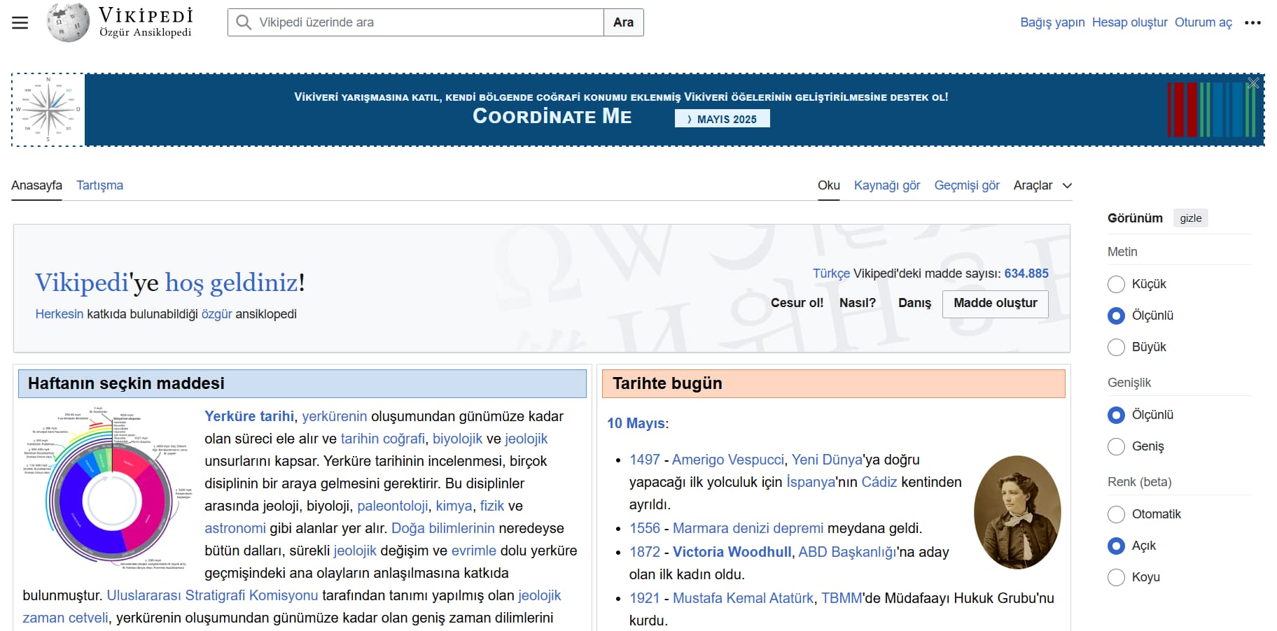Viewport: 1277px width, 631px height.
Task: Select Ölçünlü text size under Metin
Action: coord(1116,315)
